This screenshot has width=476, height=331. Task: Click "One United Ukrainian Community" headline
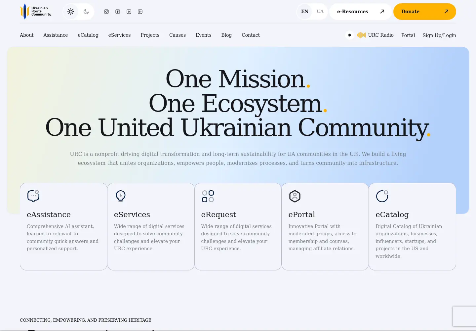coord(238,128)
